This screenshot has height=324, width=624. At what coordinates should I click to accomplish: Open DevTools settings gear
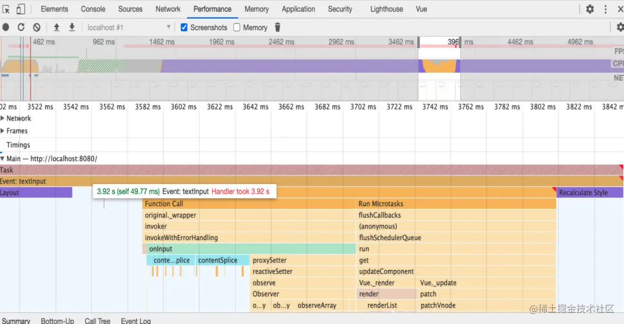point(590,9)
